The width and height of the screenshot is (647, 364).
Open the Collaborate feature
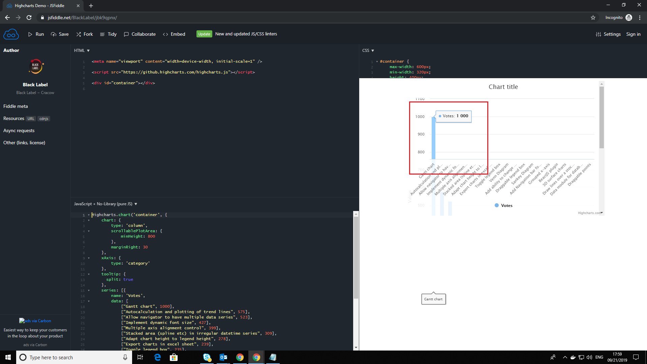pyautogui.click(x=140, y=34)
